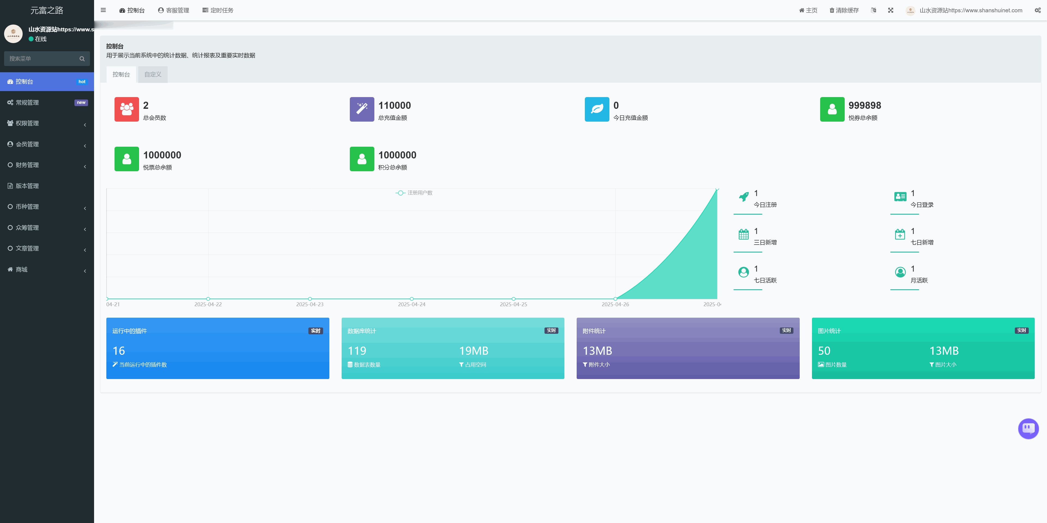Click the 主页 home link
This screenshot has width=1047, height=523.
tap(808, 10)
